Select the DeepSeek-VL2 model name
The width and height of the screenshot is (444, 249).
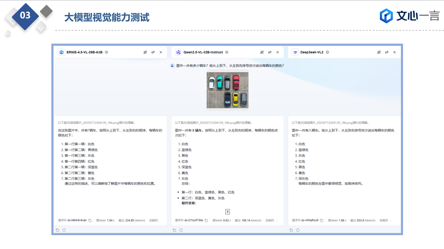pyautogui.click(x=312, y=52)
